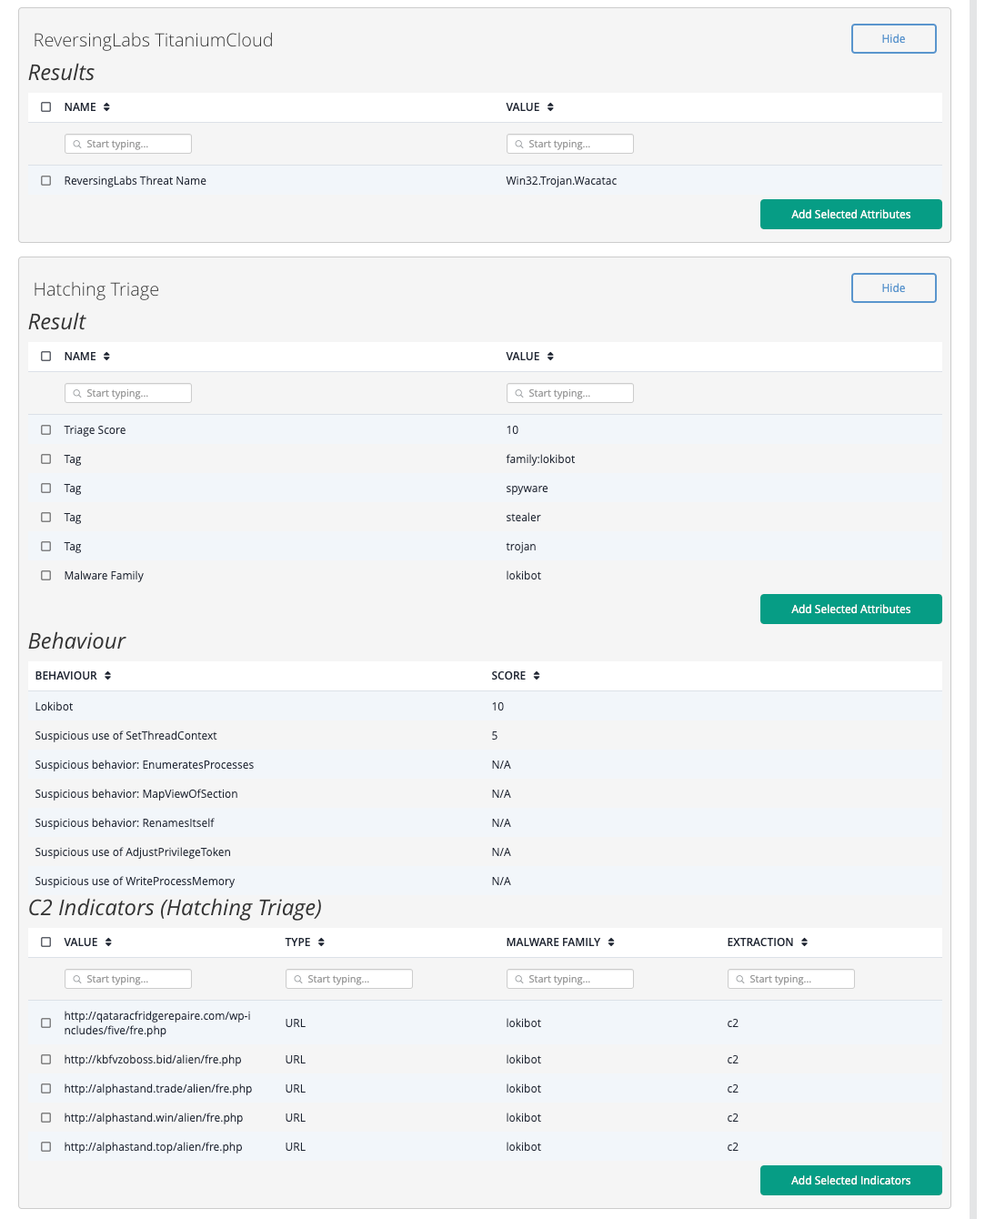Check the ReversingLabs Threat Name row

tap(46, 181)
